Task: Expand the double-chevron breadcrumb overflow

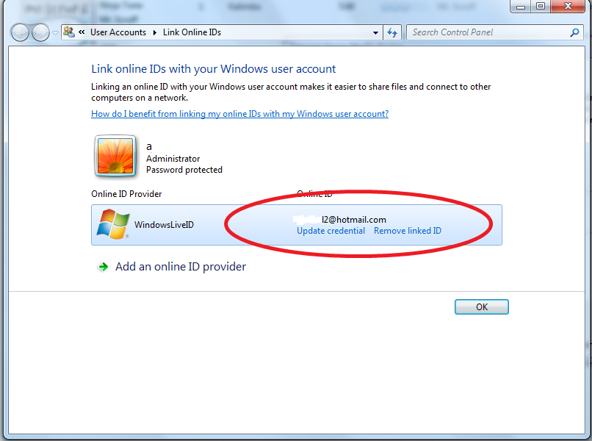Action: 82,32
